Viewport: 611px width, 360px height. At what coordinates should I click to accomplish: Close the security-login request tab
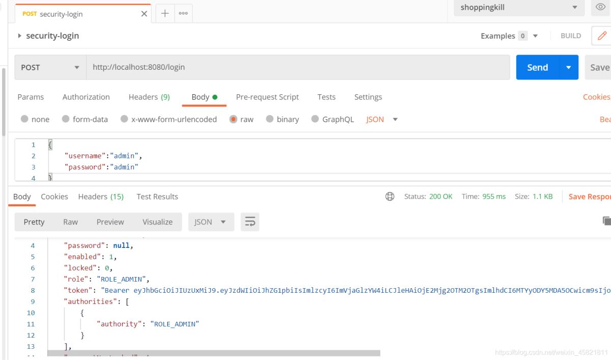144,14
